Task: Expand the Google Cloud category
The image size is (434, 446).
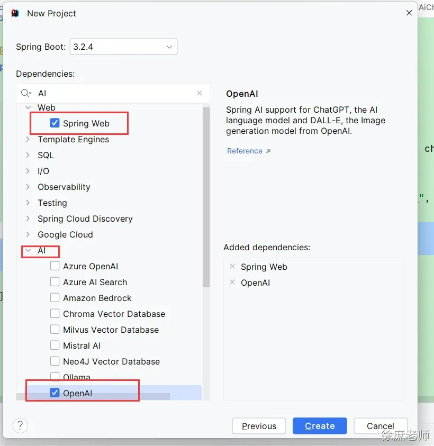Action: (x=28, y=234)
